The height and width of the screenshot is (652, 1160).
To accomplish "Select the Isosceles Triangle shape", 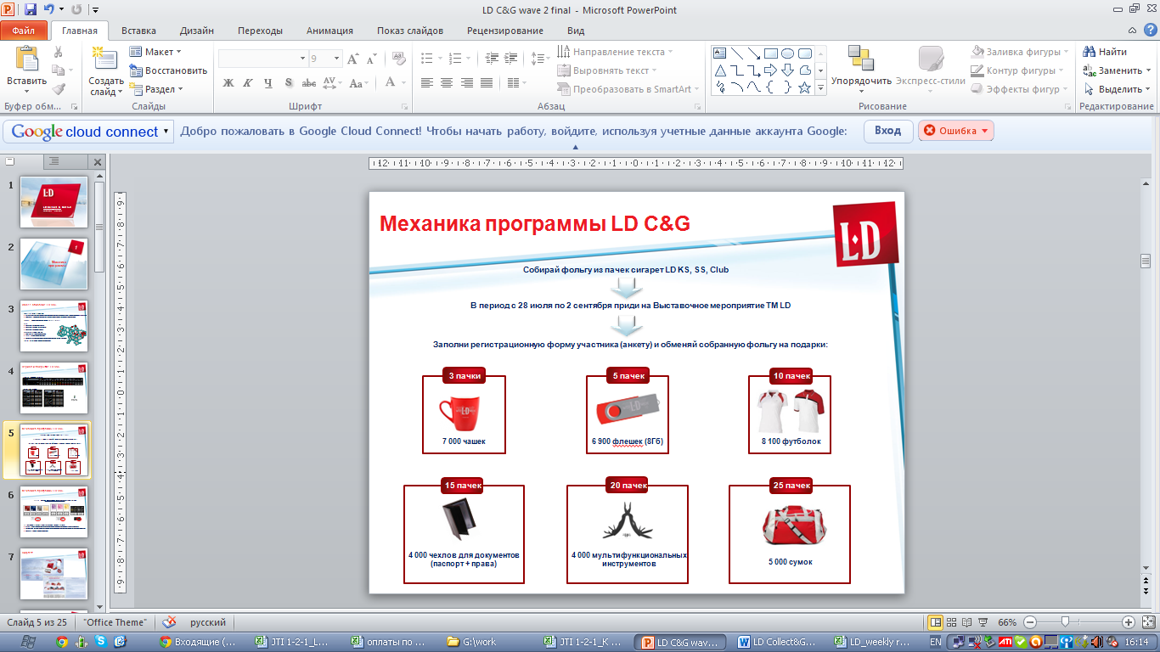I will click(720, 70).
